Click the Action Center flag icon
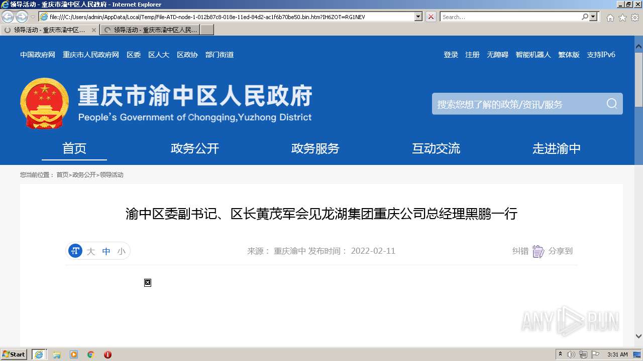The height and width of the screenshot is (361, 643). pos(595,354)
